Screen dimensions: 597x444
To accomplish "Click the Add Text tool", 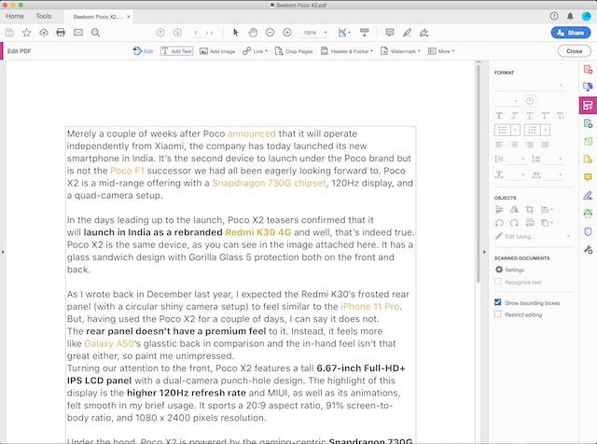I will [x=176, y=51].
